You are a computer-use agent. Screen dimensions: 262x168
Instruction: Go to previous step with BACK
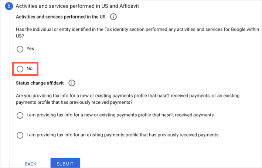(x=31, y=164)
